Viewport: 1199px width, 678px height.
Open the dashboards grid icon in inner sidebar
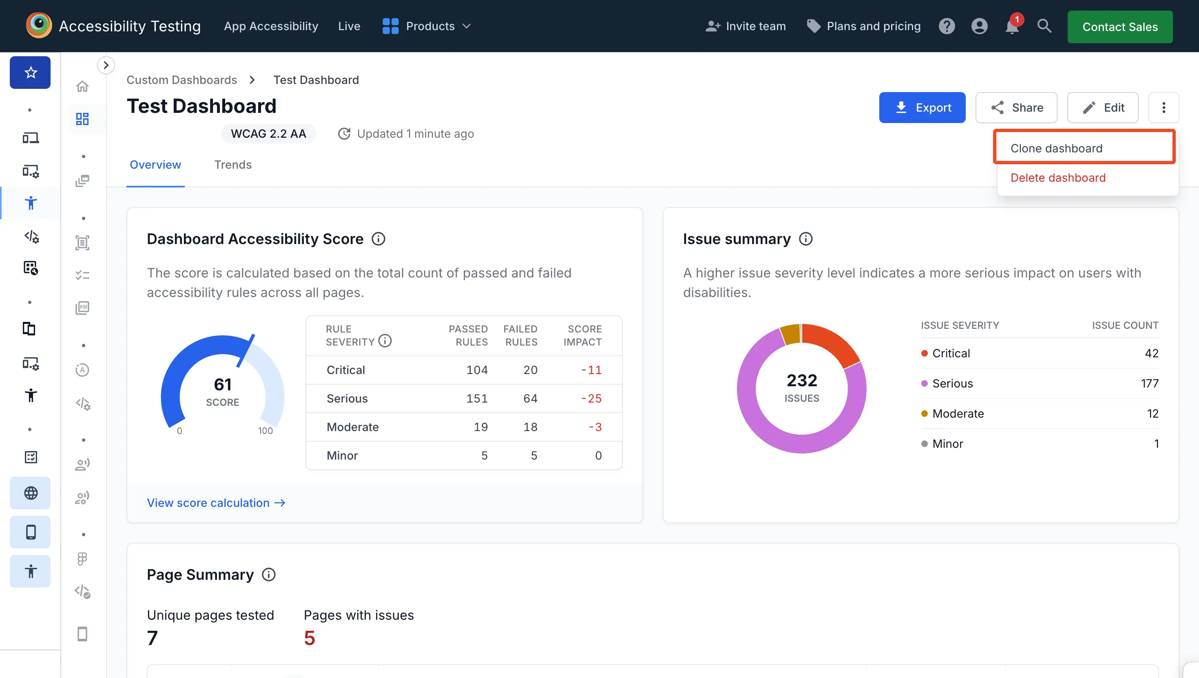[82, 119]
